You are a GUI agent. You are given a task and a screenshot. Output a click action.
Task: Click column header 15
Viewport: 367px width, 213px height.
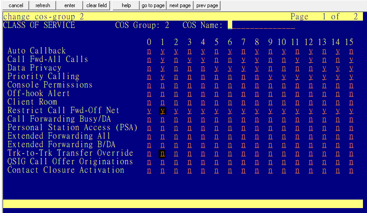click(x=349, y=42)
